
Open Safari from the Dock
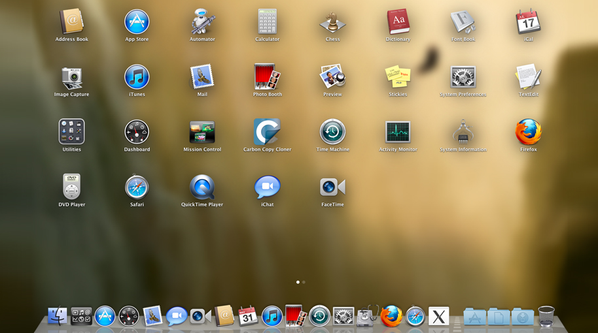[x=415, y=316]
